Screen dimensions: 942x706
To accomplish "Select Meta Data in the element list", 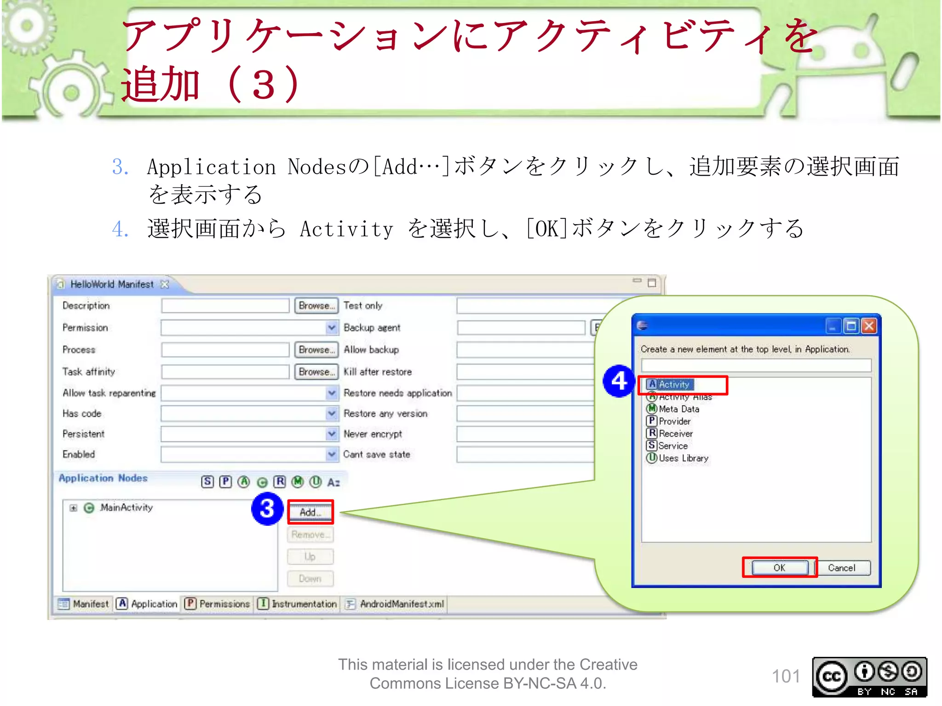I will tap(673, 409).
